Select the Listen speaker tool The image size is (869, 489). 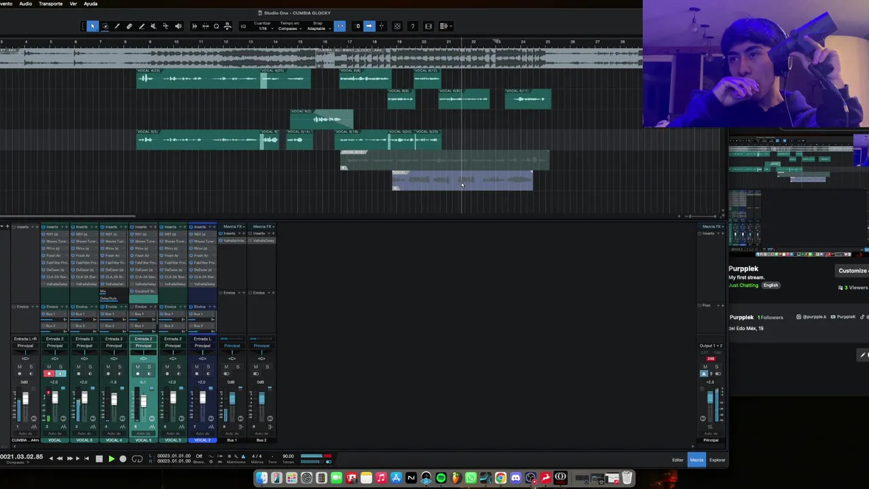point(178,26)
